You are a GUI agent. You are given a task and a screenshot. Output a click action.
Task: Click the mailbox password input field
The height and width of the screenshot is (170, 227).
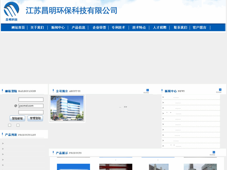31,112
